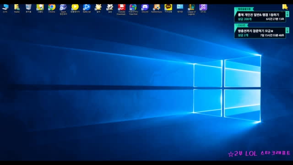Select the yellow PotPlayer shortcut icon
This screenshot has height=165, width=293.
[x=75, y=8]
